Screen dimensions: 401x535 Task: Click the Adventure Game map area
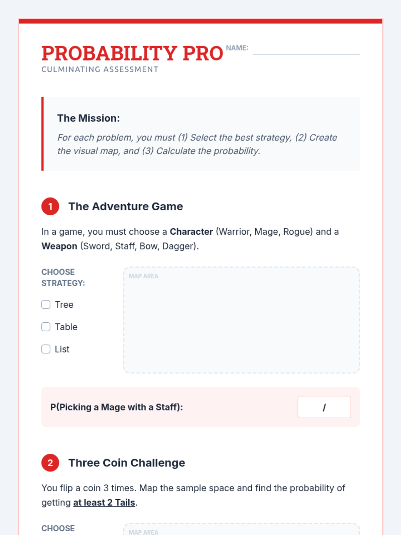point(242,320)
